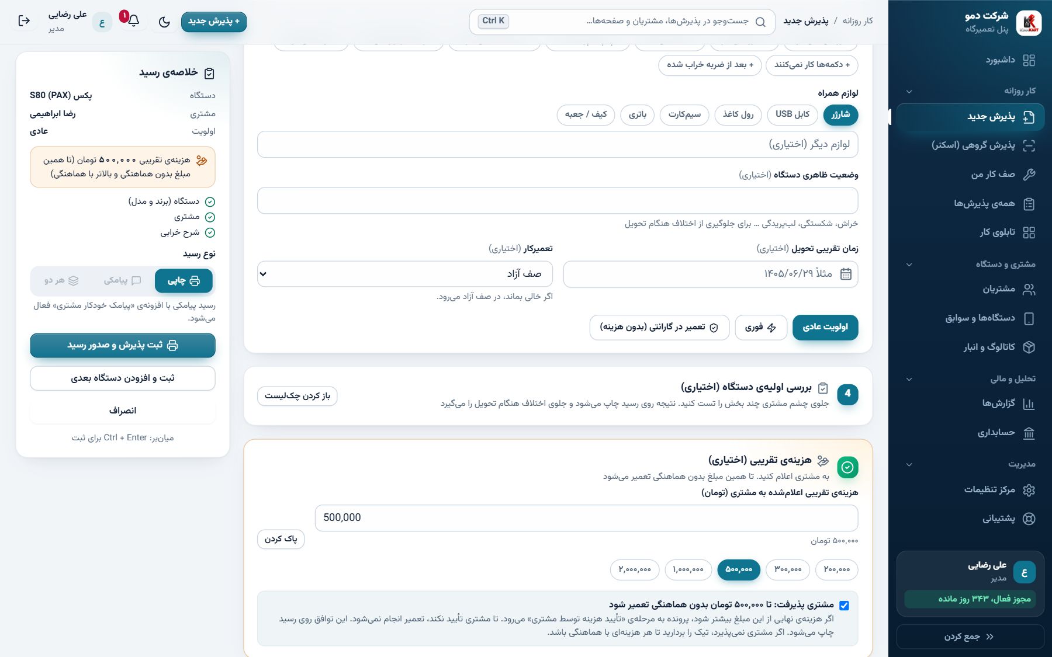Select the پیامکی receipt type tab
Screen dimensions: 1052x657
pos(122,281)
